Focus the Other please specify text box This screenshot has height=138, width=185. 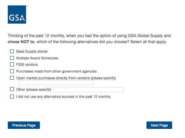[x=89, y=90]
